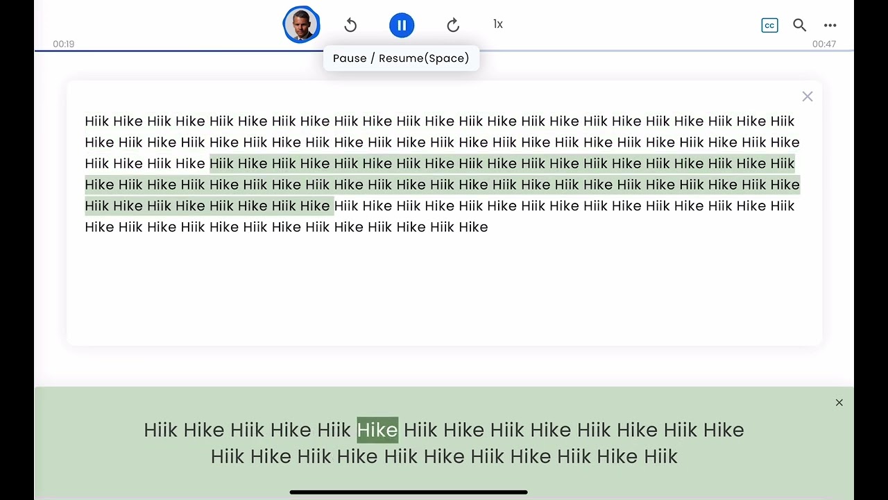Close the green caption bar

[x=839, y=403]
